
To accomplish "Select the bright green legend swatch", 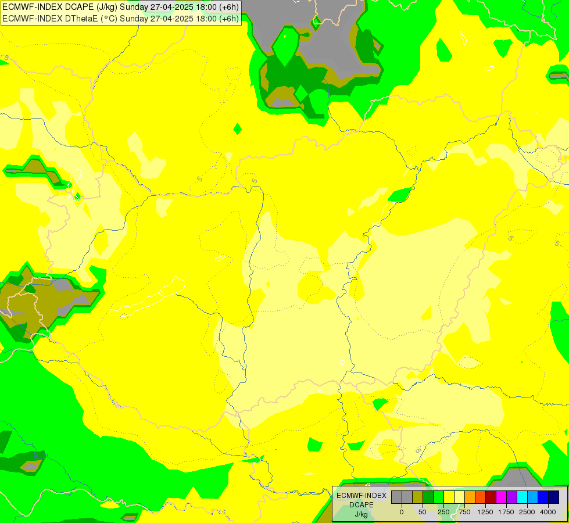I will click(x=438, y=497).
